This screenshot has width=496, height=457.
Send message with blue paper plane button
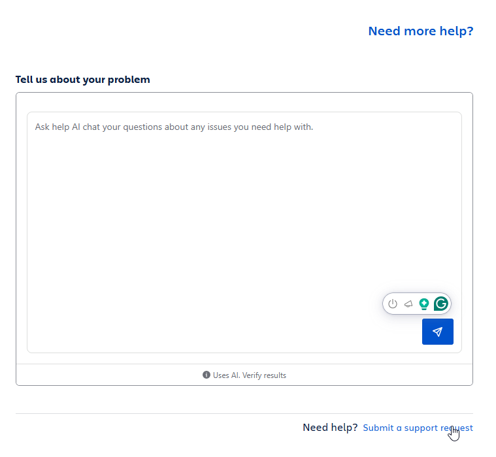(x=437, y=332)
